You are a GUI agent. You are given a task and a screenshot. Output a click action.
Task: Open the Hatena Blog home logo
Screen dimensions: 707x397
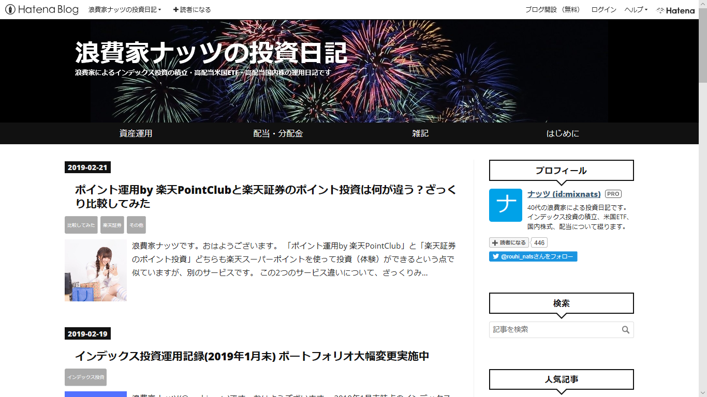[x=42, y=9]
